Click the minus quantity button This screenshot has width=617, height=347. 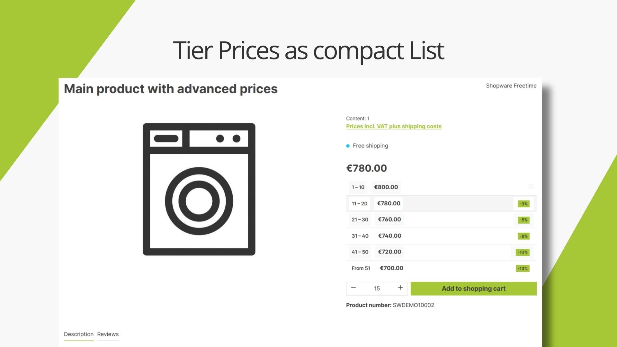pyautogui.click(x=353, y=288)
